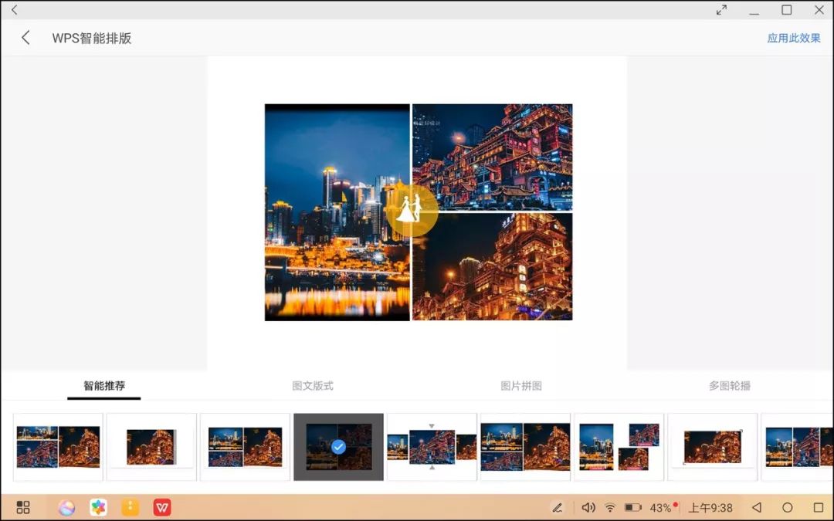
Task: Switch to 智能推荐 tab
Action: pos(104,385)
